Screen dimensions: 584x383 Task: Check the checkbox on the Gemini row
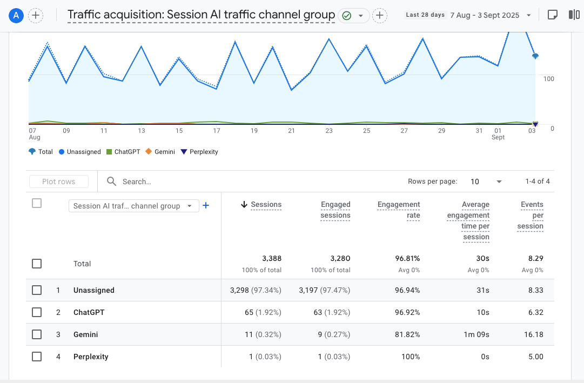coord(36,334)
